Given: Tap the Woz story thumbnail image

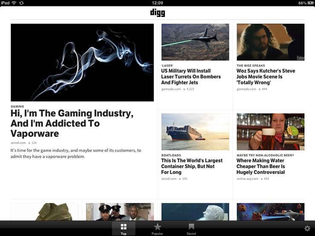Looking at the screenshot, I should pyautogui.click(x=270, y=42).
